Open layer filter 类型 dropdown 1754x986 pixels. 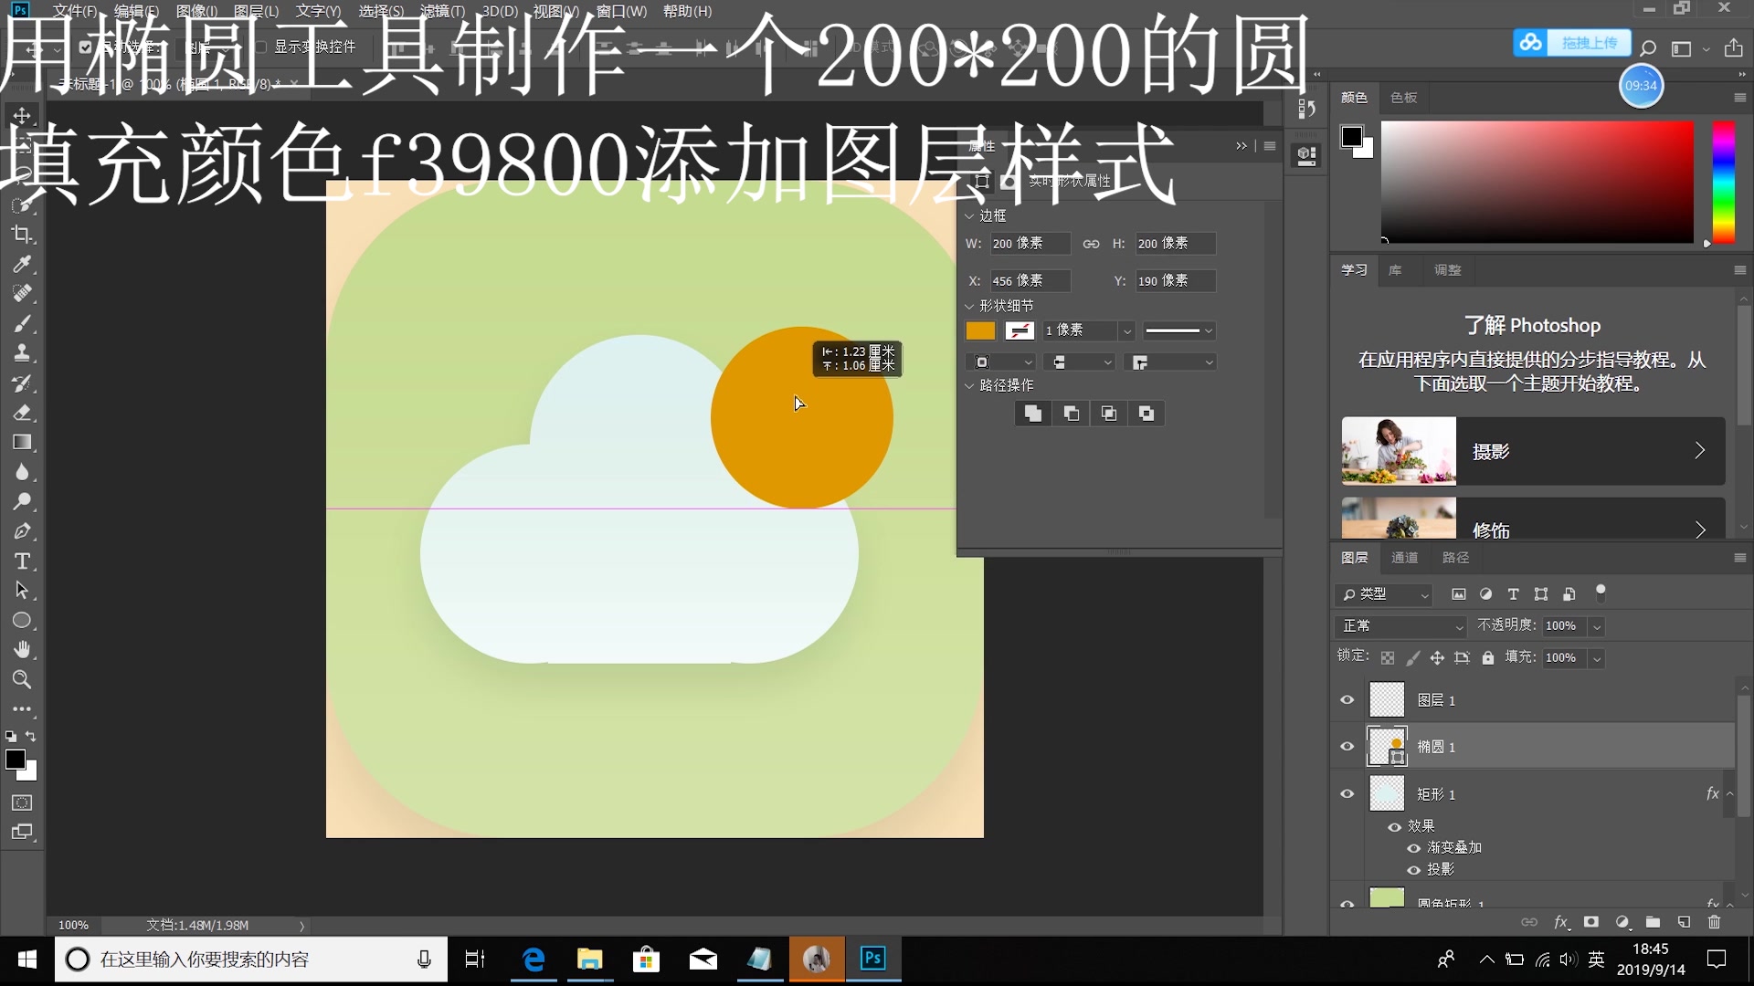point(1385,594)
